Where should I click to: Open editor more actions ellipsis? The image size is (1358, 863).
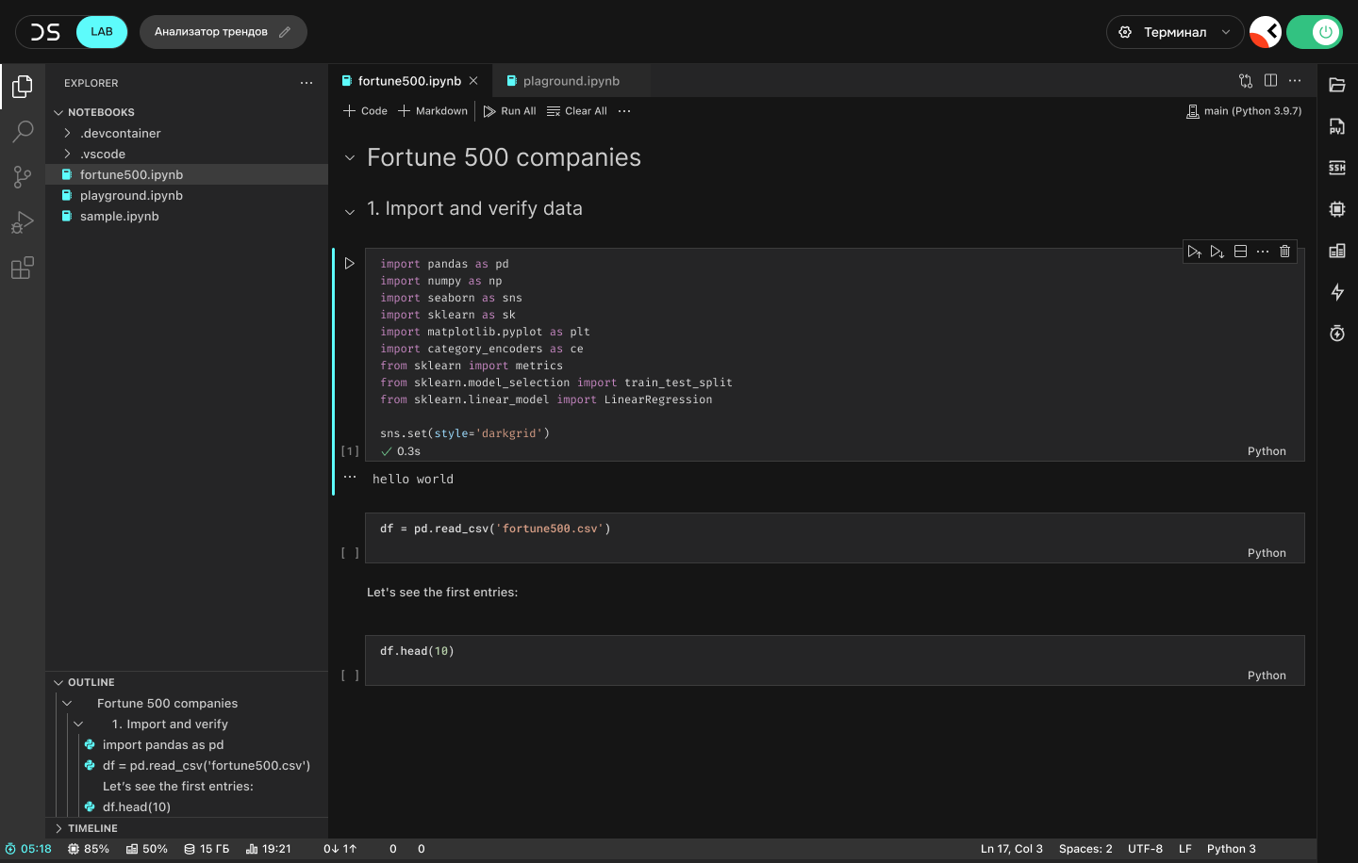point(1295,81)
